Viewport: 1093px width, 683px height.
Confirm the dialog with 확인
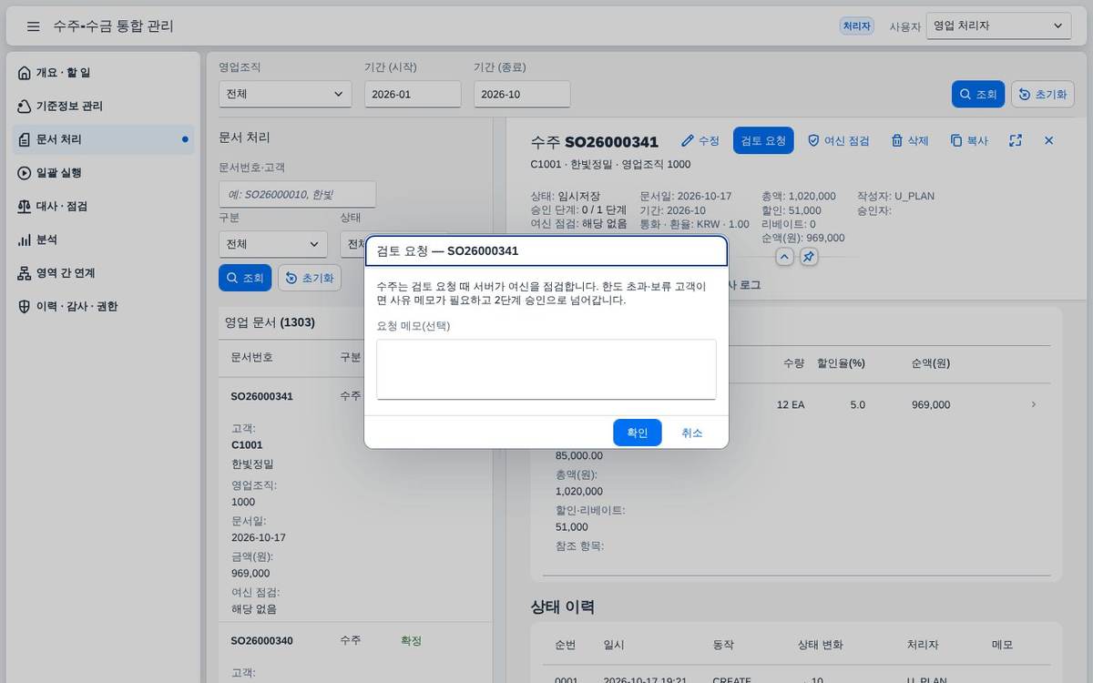click(x=638, y=433)
